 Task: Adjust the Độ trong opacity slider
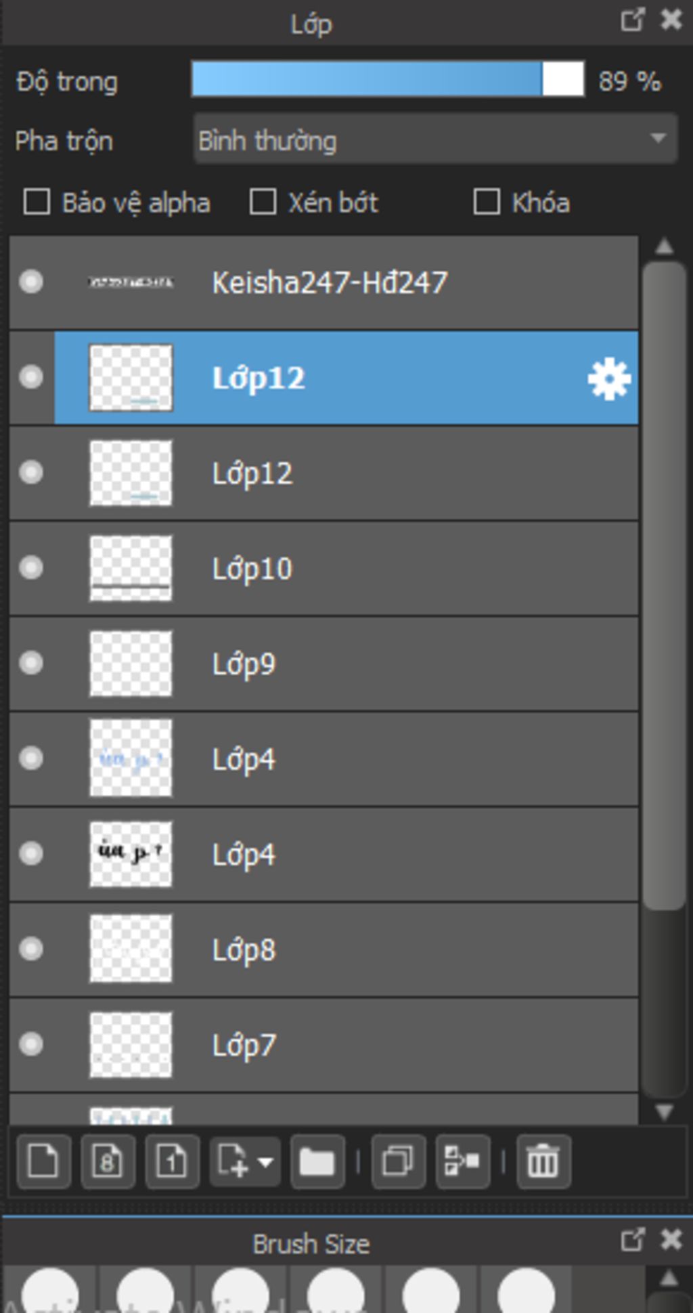[388, 79]
